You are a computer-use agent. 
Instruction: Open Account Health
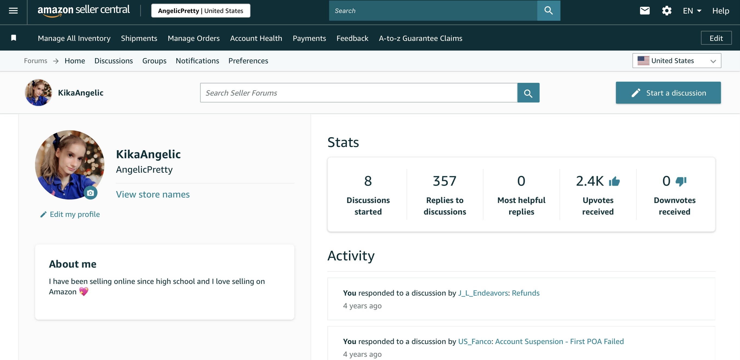click(256, 38)
